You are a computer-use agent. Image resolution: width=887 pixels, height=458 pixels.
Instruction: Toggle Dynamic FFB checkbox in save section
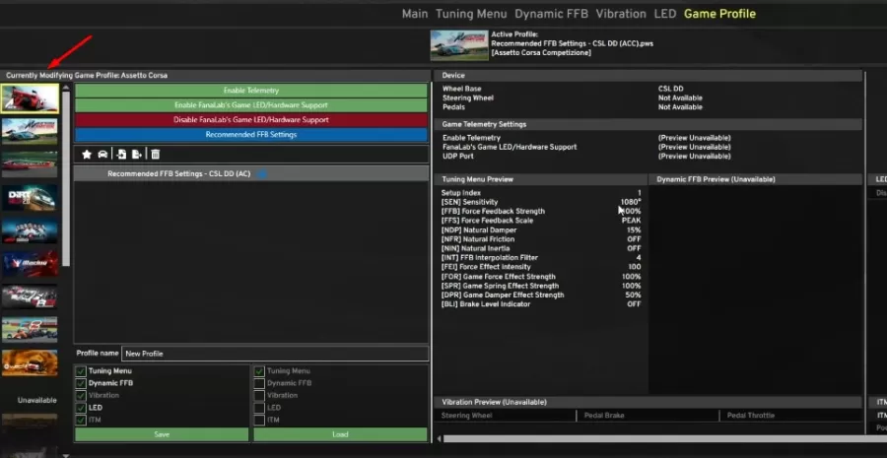[x=81, y=383]
